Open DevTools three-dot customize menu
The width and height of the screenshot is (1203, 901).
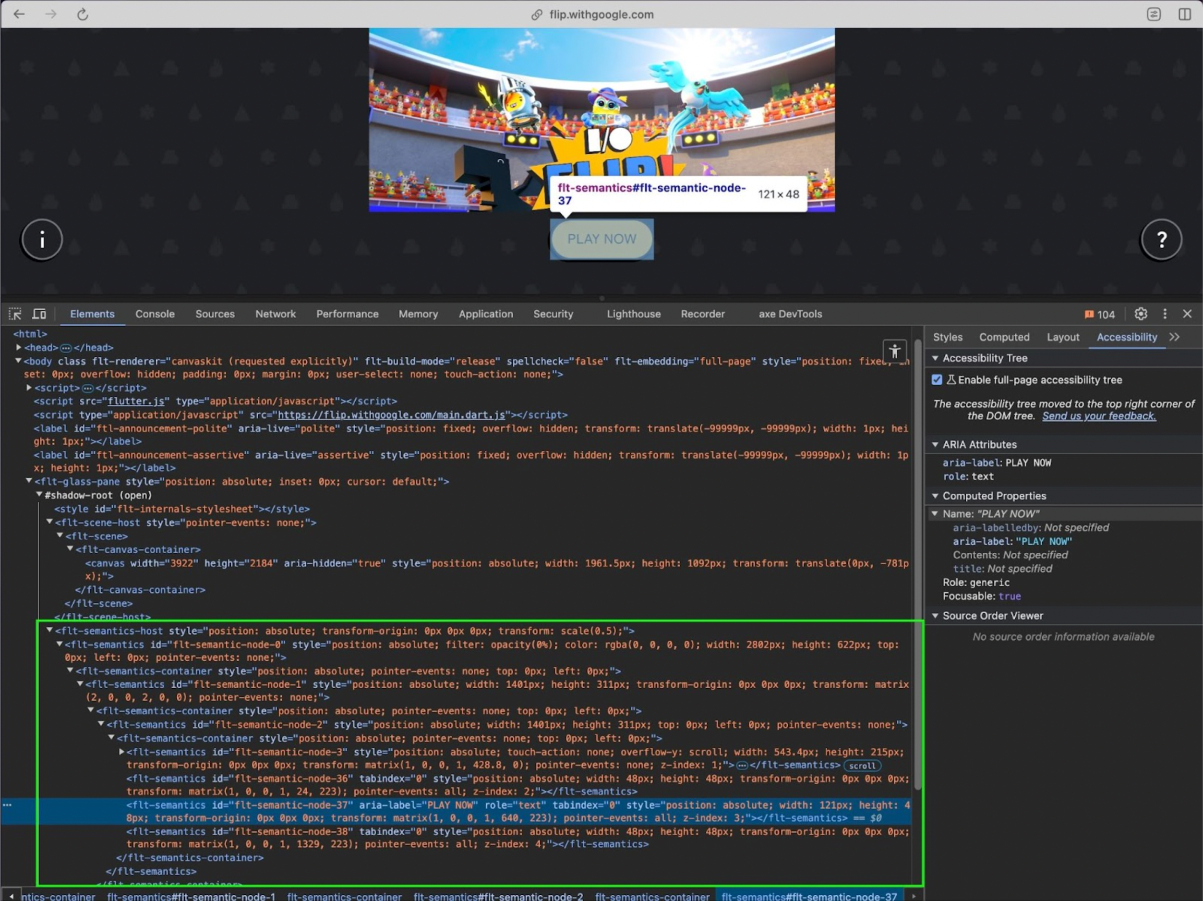[x=1165, y=314]
